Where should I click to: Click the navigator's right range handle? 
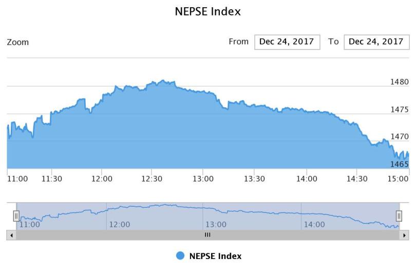pos(399,216)
